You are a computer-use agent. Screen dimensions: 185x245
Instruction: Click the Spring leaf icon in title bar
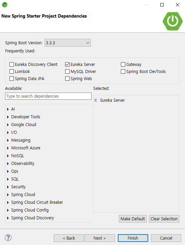click(x=5, y=5)
